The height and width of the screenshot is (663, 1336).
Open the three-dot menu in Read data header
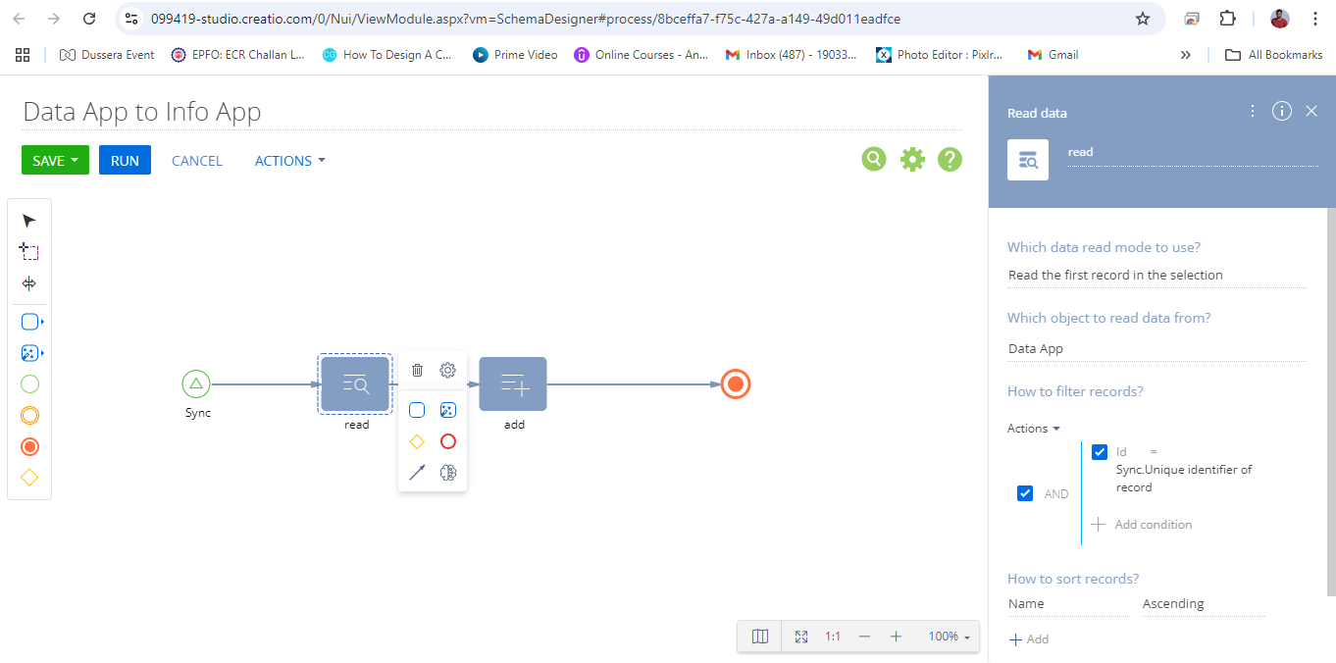(x=1253, y=111)
